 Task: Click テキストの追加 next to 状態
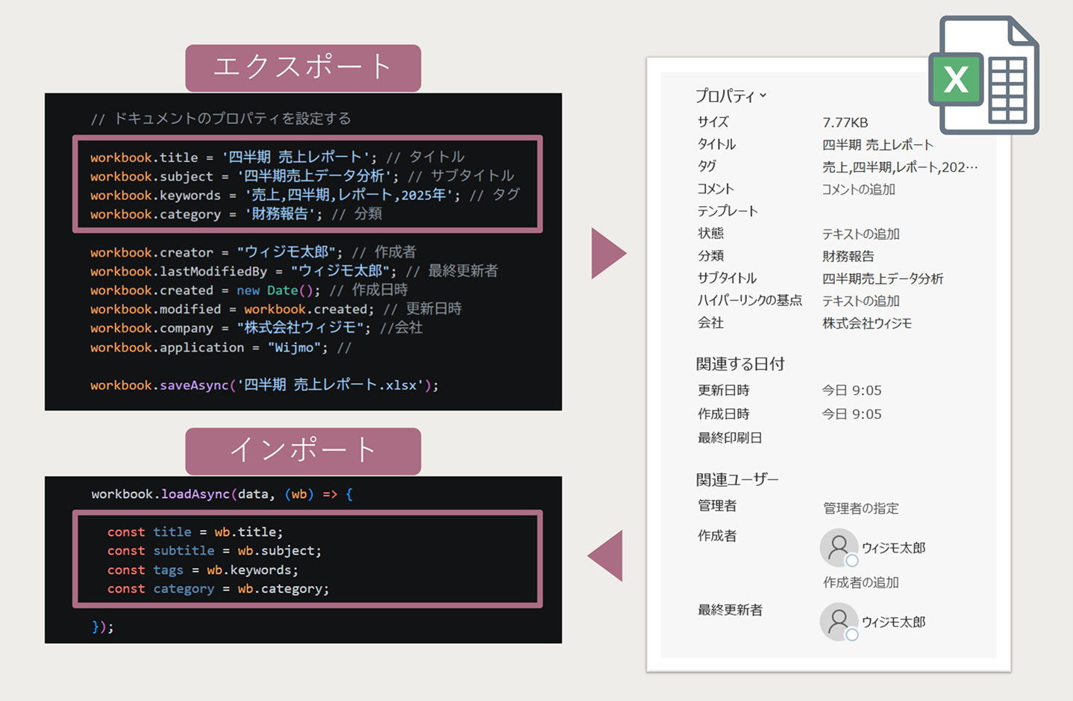coord(862,233)
